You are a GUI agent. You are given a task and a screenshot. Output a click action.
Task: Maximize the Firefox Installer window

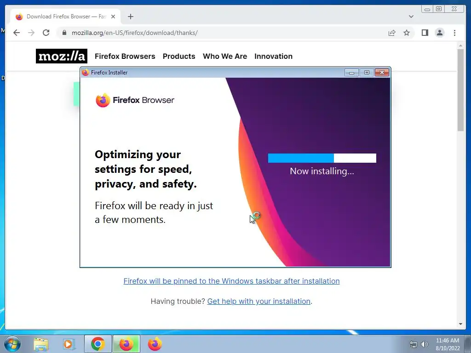pos(367,72)
